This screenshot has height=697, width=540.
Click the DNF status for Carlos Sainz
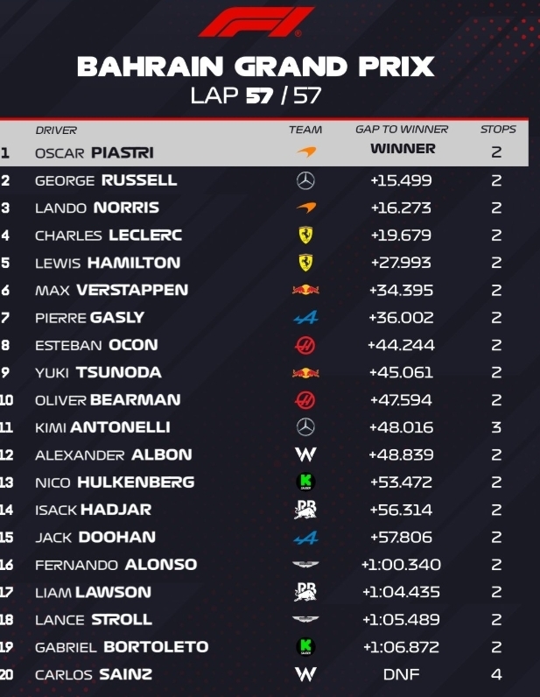(x=402, y=674)
